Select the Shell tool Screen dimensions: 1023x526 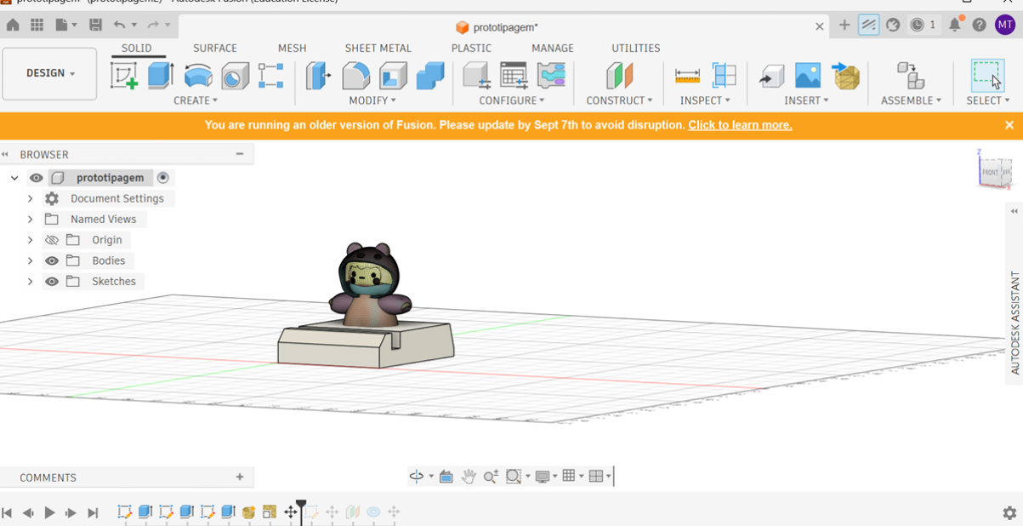[393, 76]
